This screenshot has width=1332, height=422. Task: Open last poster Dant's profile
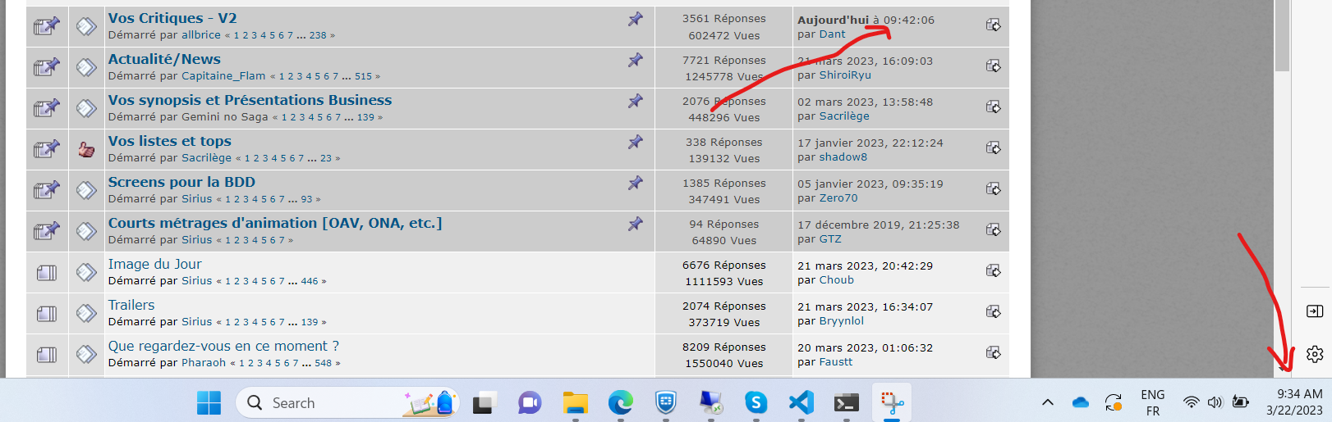click(832, 34)
